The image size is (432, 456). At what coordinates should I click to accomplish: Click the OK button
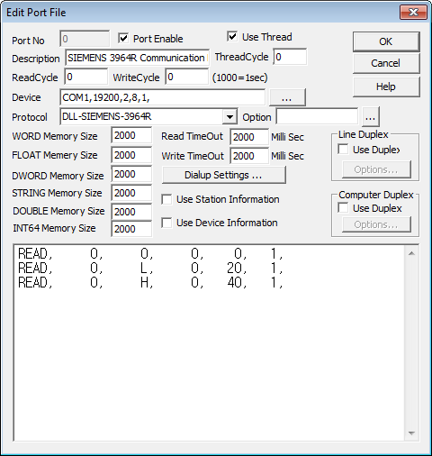[386, 41]
